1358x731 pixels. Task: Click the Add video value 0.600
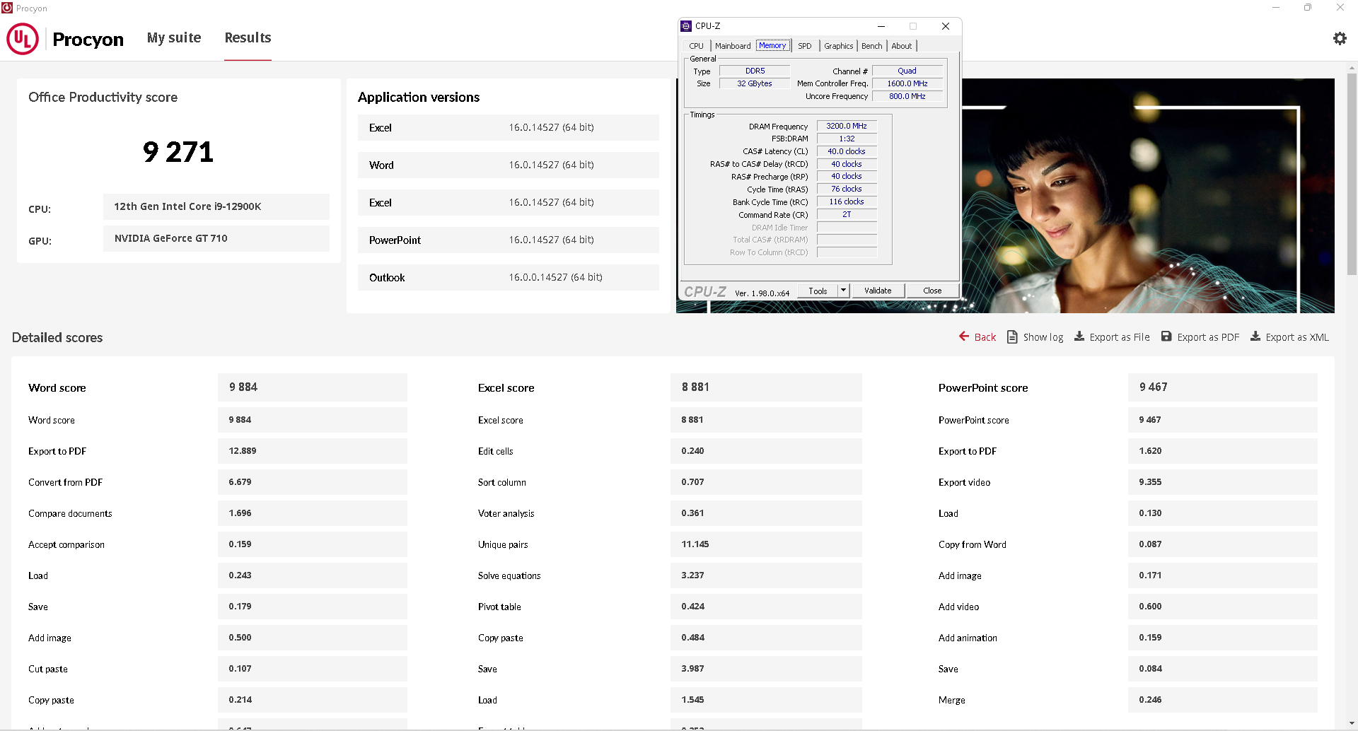pos(1223,607)
